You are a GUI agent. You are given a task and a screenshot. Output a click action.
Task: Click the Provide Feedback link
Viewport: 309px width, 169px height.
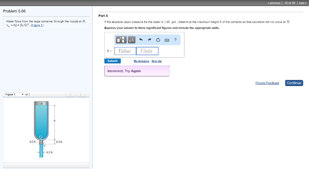coord(267,83)
